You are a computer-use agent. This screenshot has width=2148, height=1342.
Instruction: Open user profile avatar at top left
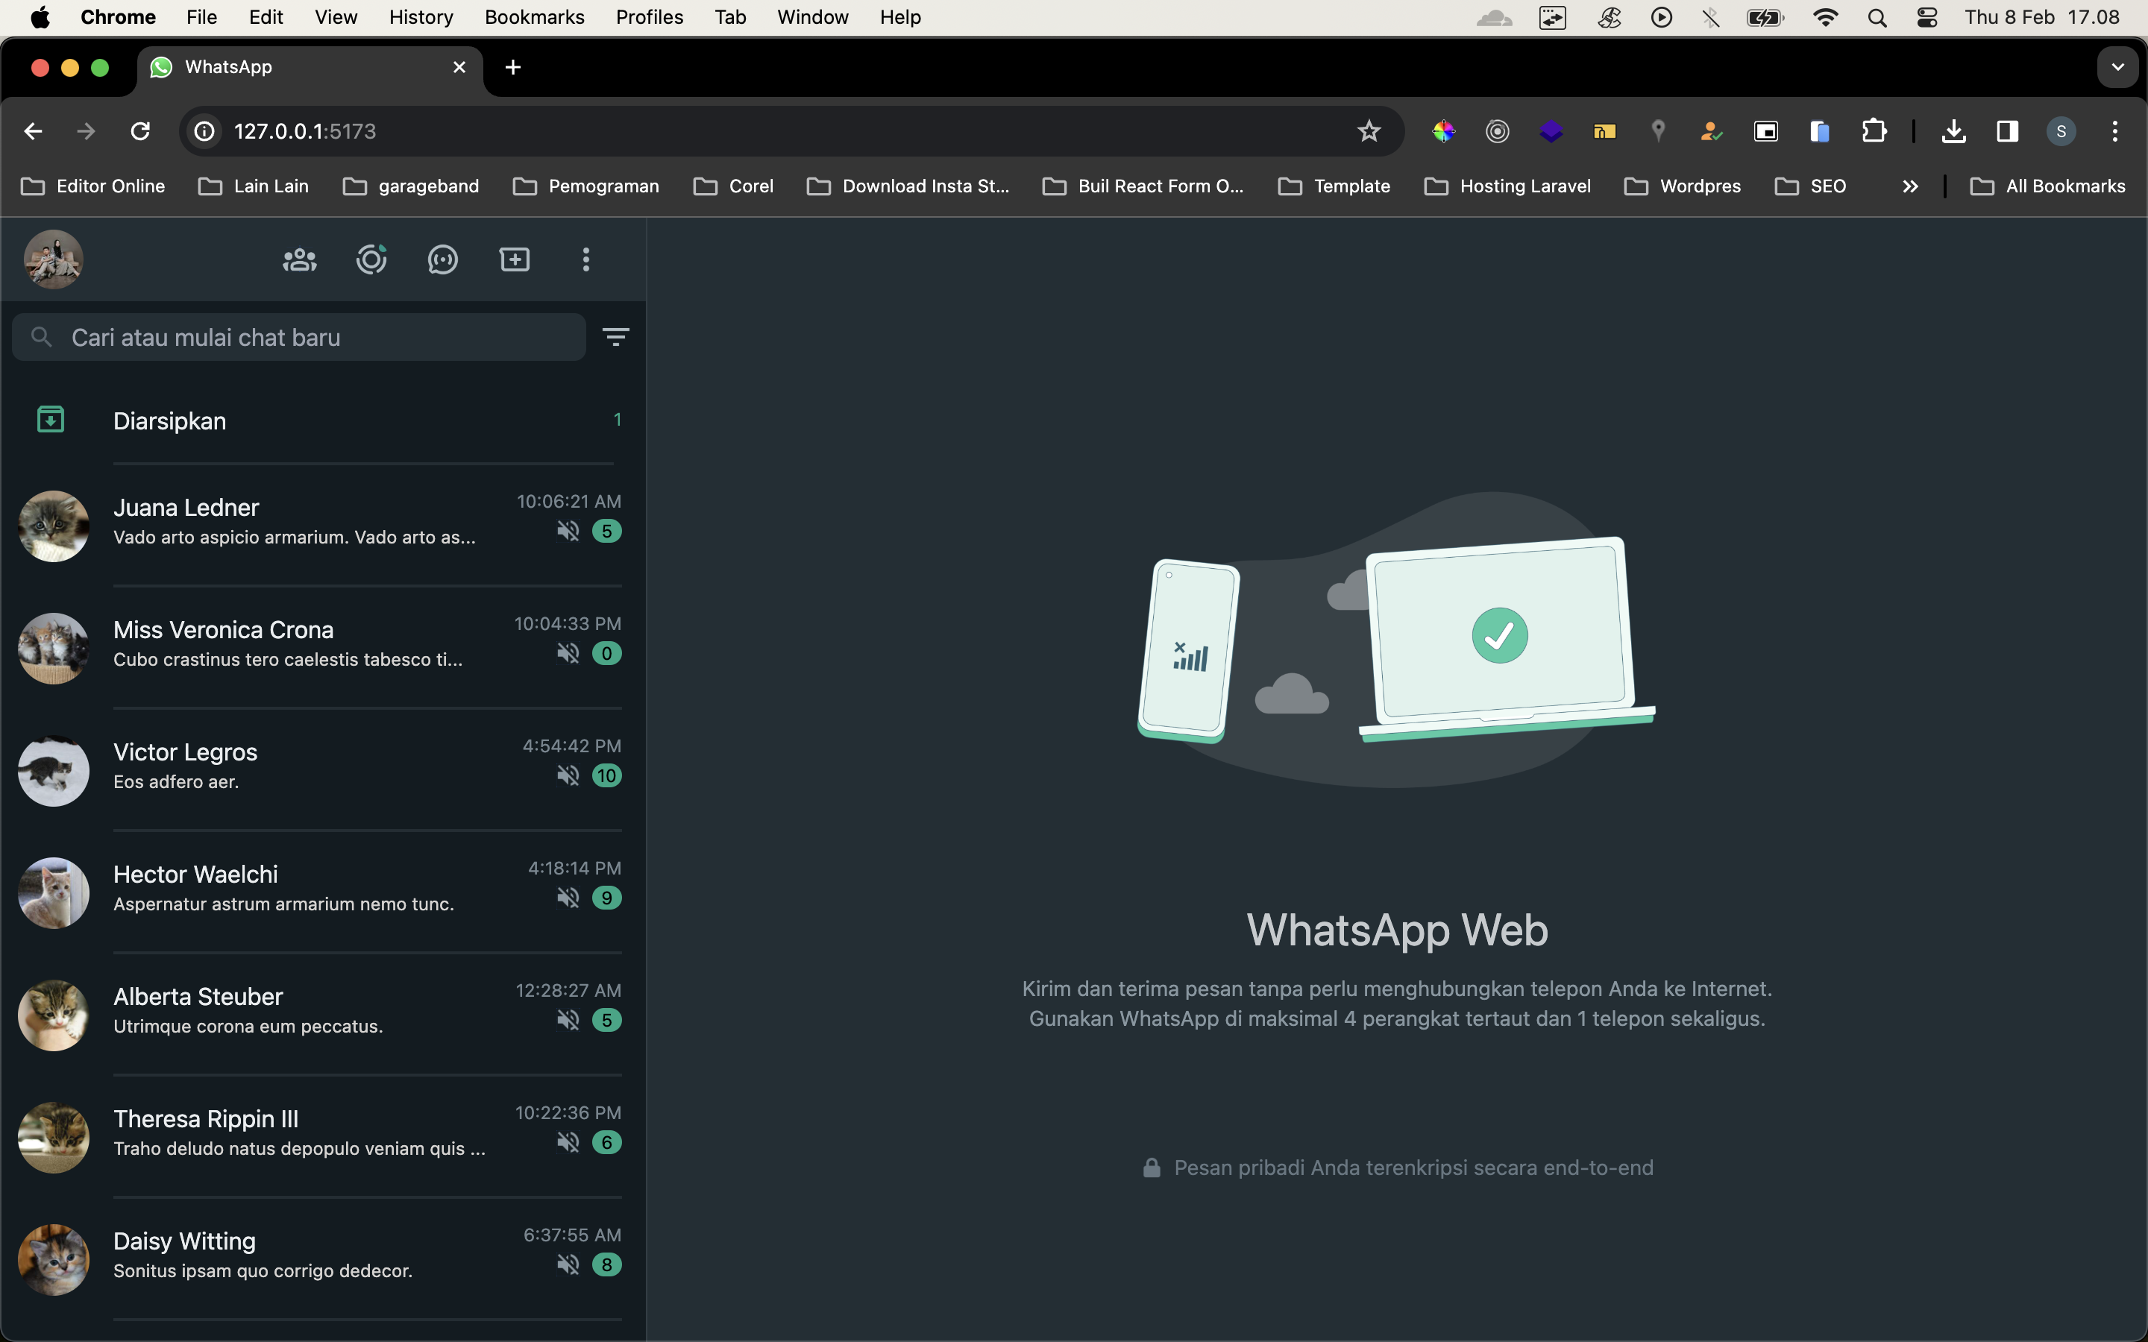coord(53,260)
